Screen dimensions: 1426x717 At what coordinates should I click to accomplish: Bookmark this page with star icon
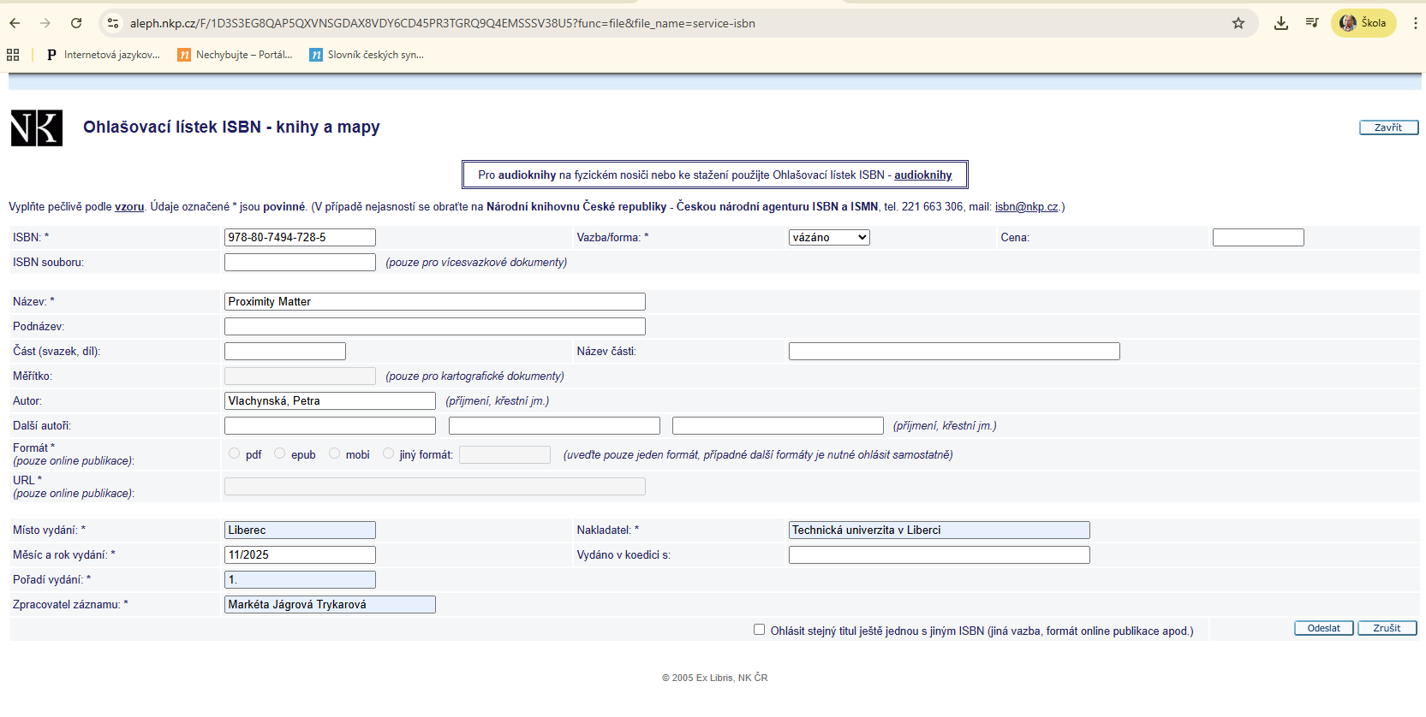[x=1238, y=23]
